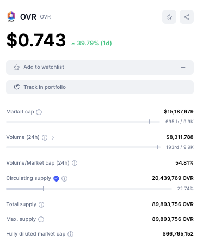Screen dimensions: 203x247
Task: Click the 695th / 9.9K rank text
Action: [x=180, y=122]
